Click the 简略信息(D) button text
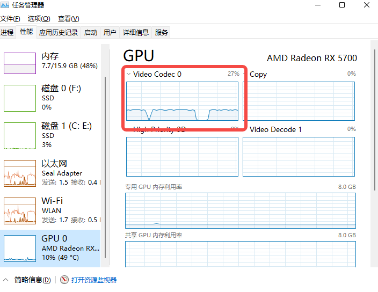 tap(33, 280)
